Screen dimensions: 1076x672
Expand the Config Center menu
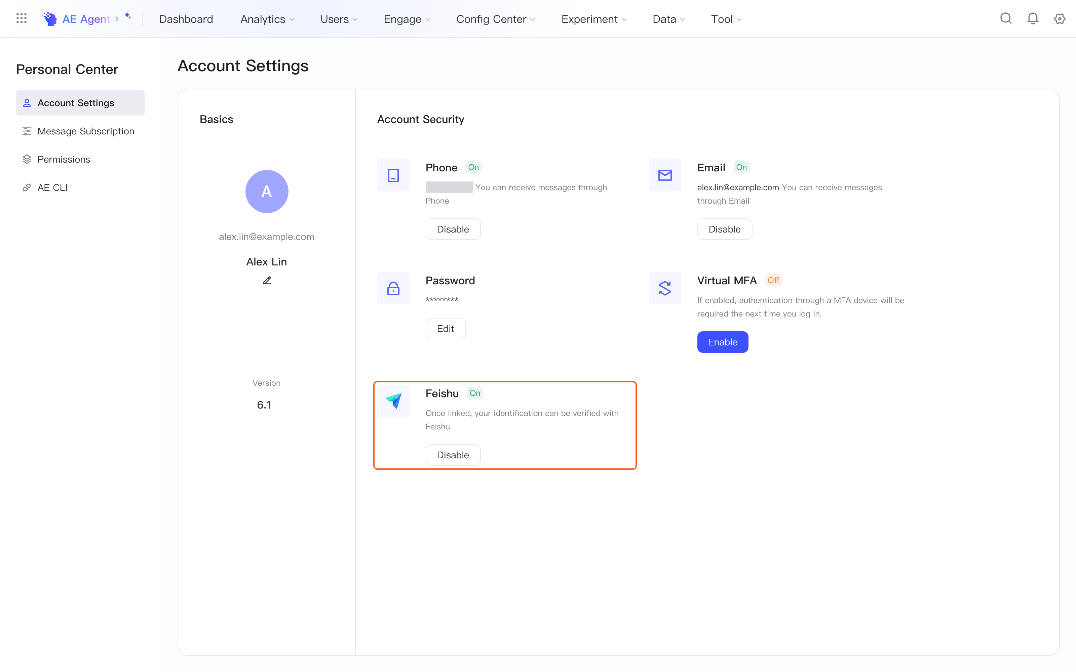496,19
